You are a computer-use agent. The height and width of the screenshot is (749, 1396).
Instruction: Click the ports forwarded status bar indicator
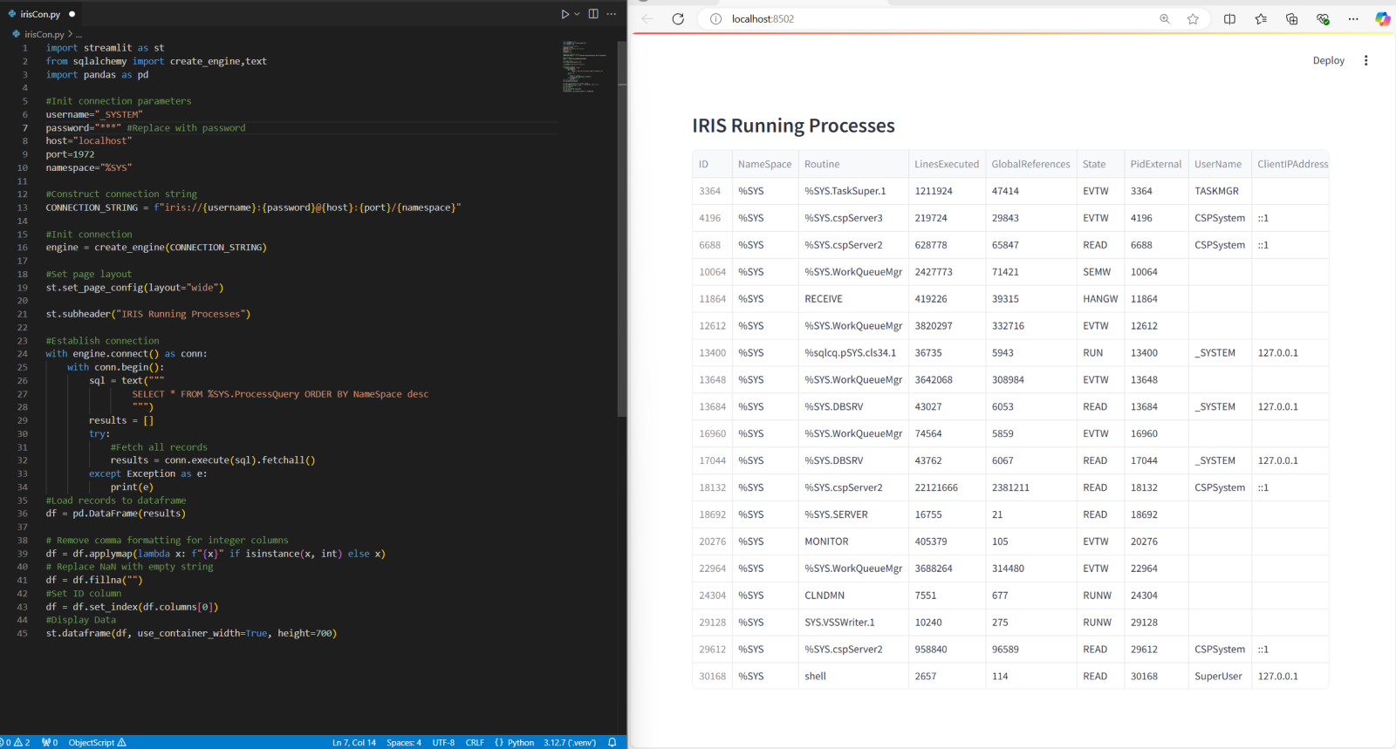point(50,742)
